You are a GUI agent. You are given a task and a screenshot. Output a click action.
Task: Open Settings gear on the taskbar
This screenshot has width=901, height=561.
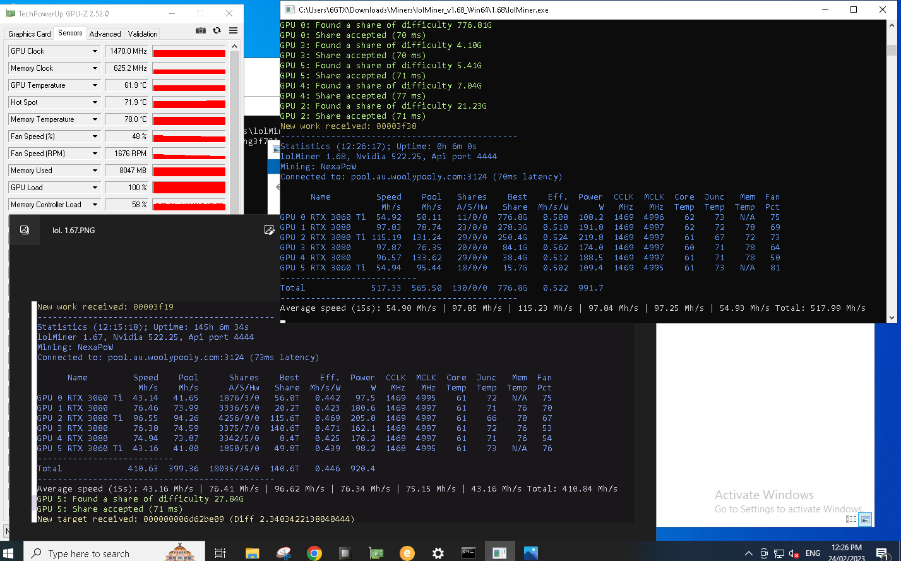[x=438, y=553]
